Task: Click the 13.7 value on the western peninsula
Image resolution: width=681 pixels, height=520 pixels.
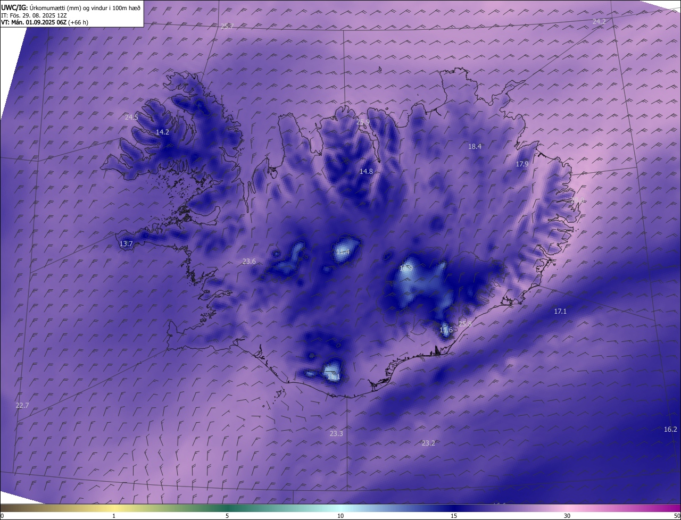Action: pos(126,244)
